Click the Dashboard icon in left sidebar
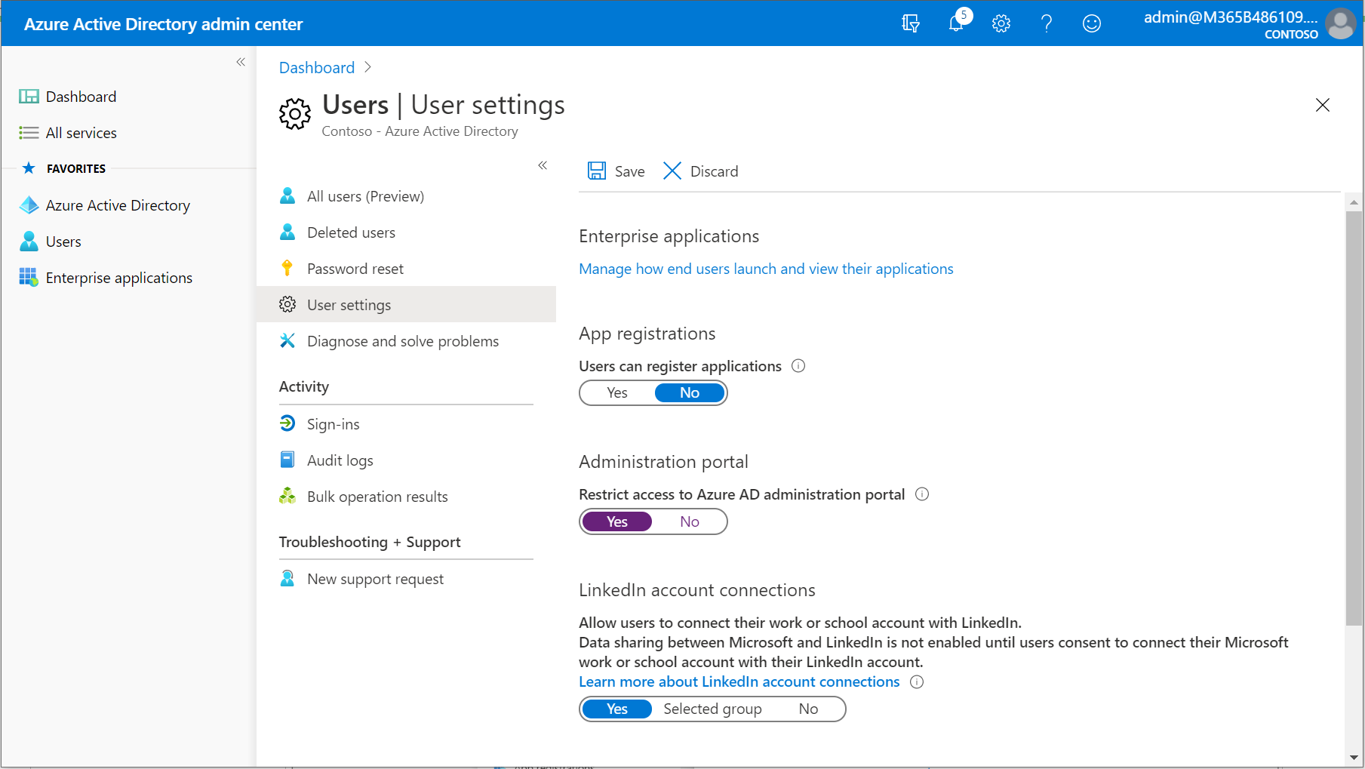1365x769 pixels. click(29, 97)
